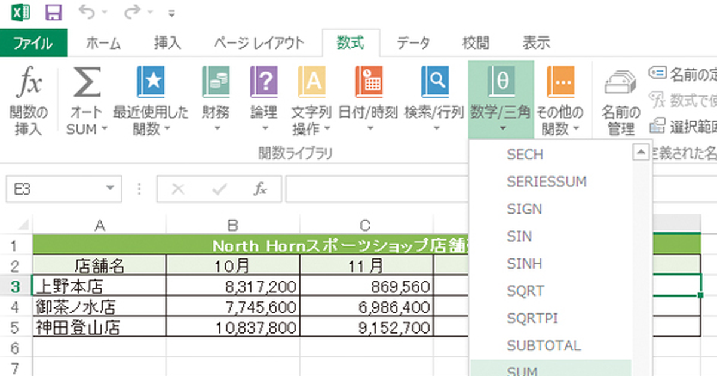Viewport: 717px width, 376px height.
Task: Switch to the 表示 tab
Action: (536, 43)
